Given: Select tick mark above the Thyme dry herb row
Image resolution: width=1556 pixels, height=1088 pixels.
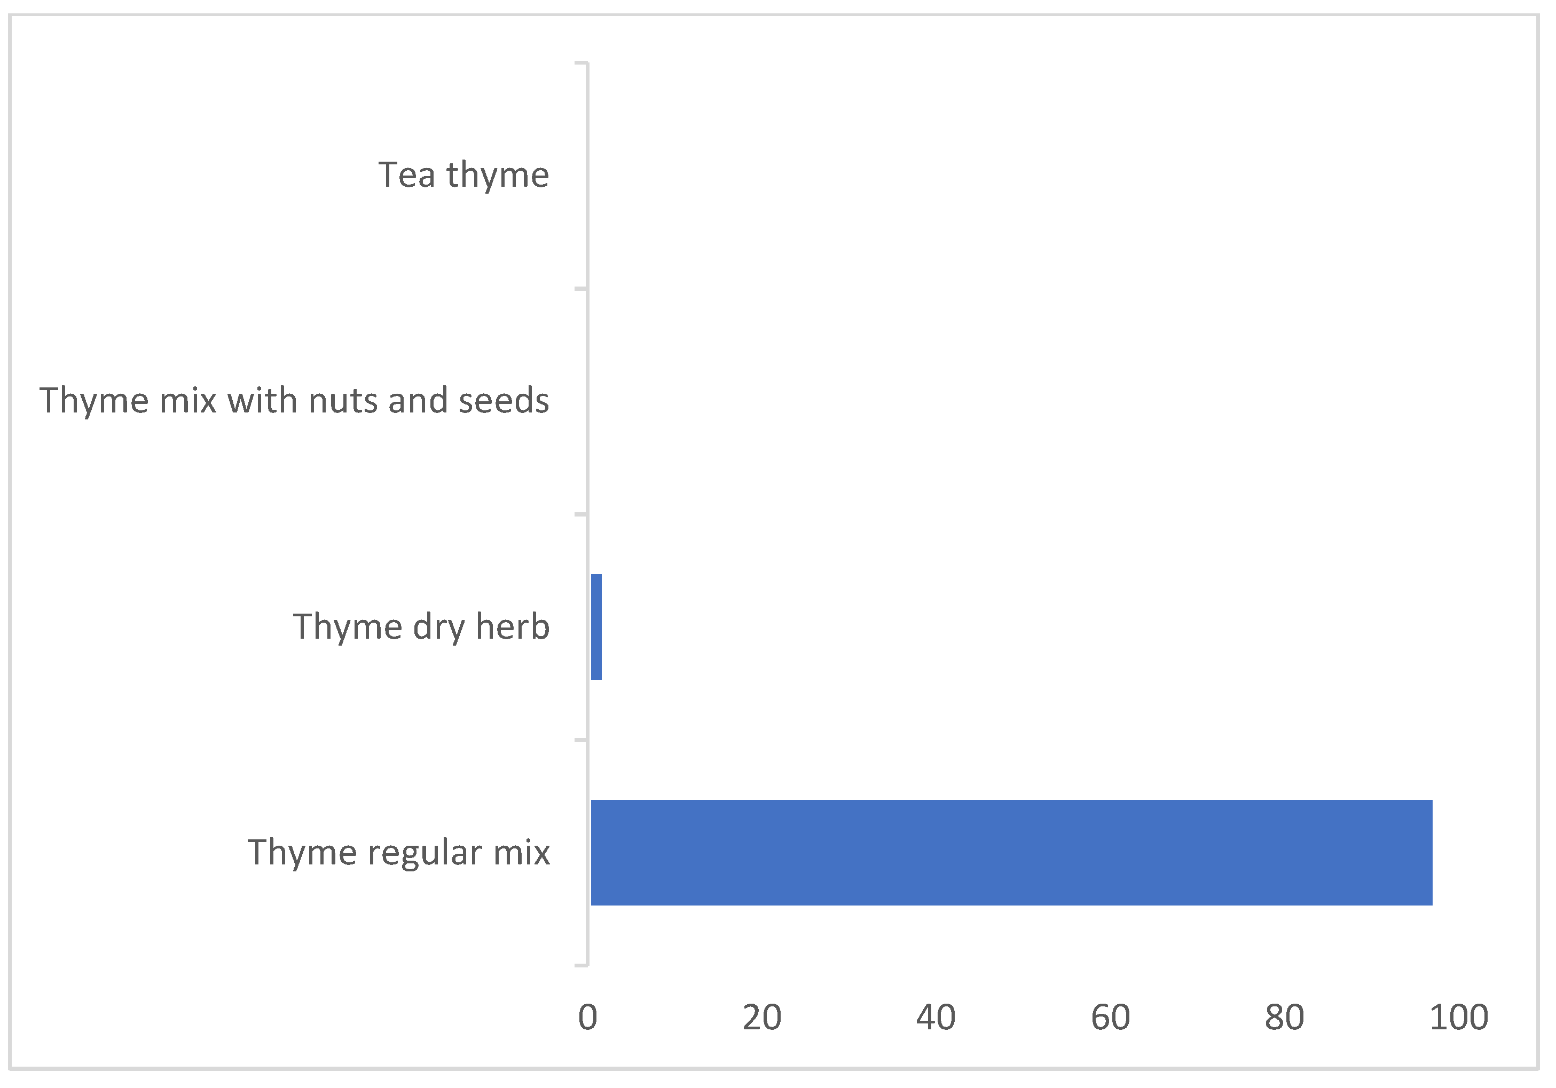Looking at the screenshot, I should (x=581, y=514).
